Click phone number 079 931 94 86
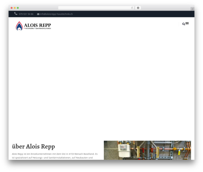Viewport: 203px width, 172px height. point(26,14)
